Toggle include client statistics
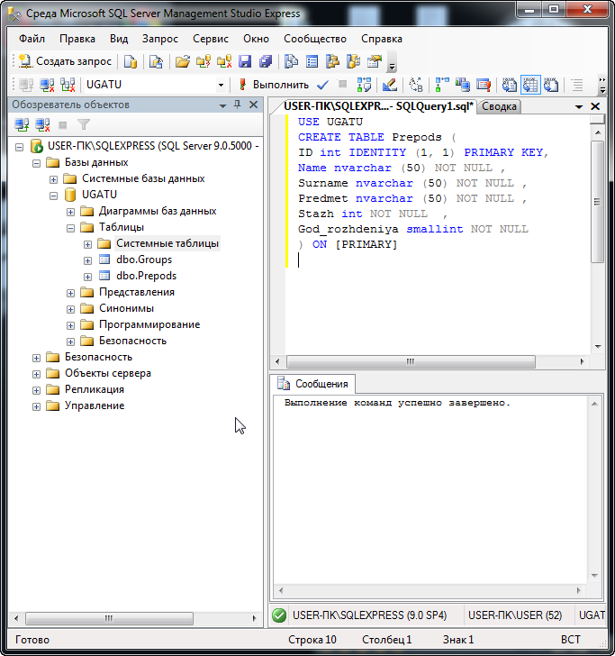Screen dimensions: 615x656 [x=463, y=85]
